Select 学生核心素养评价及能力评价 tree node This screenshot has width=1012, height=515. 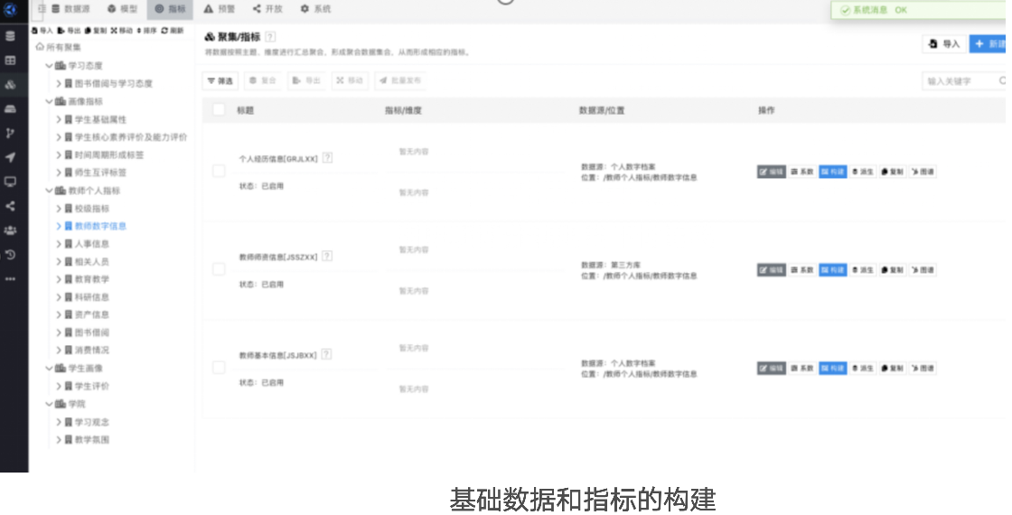coord(130,136)
